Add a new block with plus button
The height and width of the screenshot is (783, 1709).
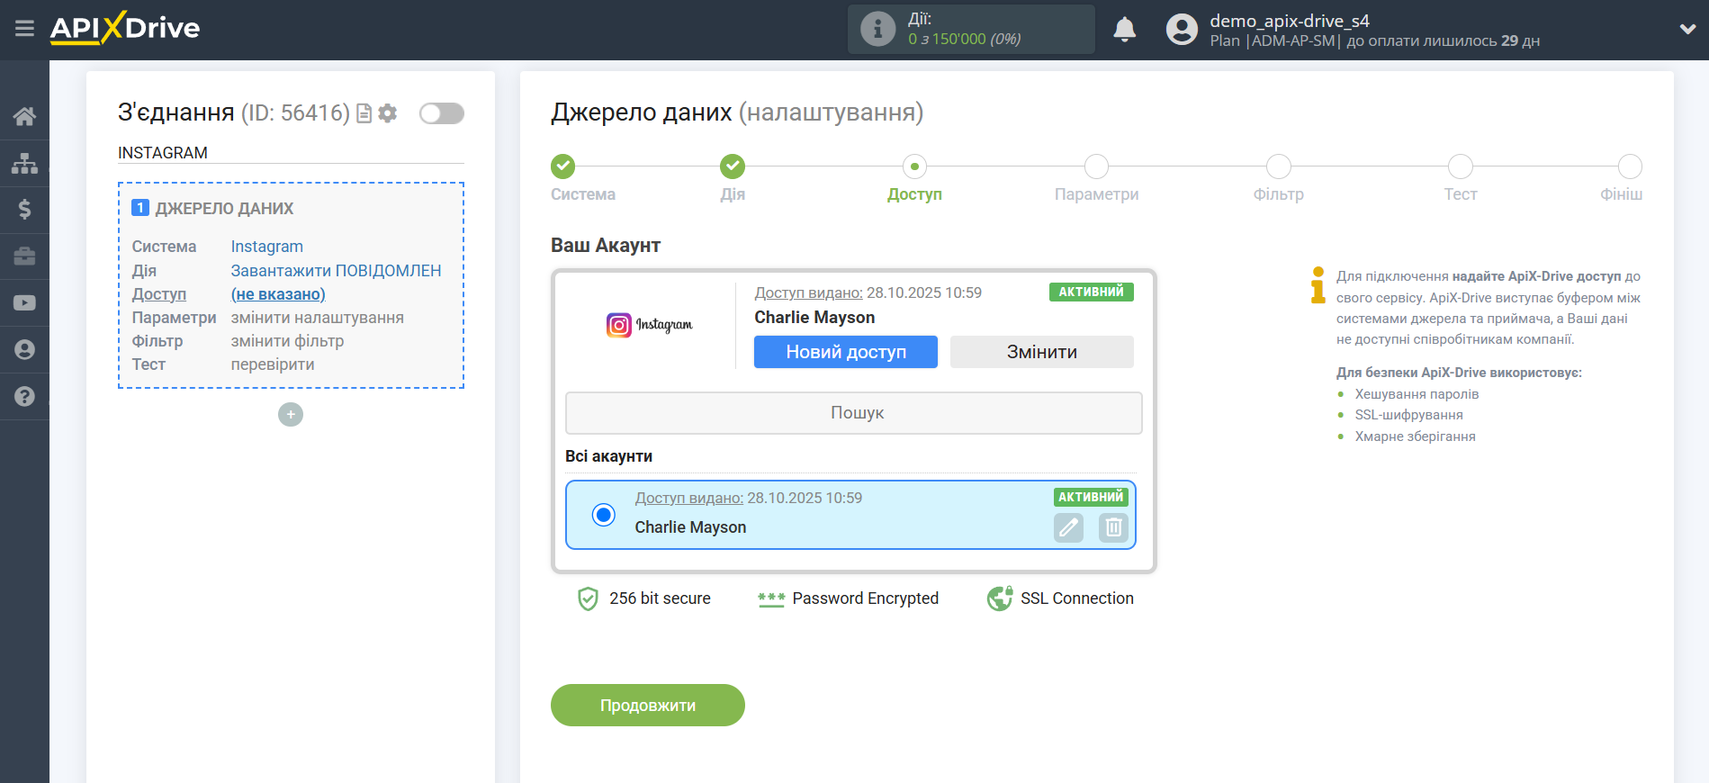(x=291, y=415)
